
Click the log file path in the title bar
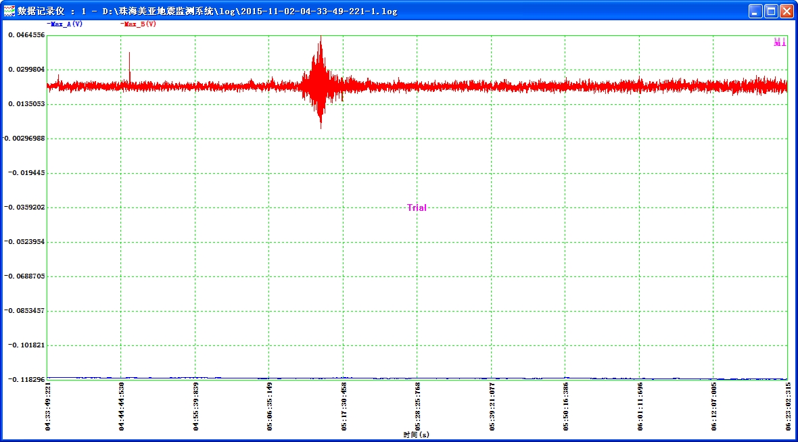pyautogui.click(x=250, y=11)
